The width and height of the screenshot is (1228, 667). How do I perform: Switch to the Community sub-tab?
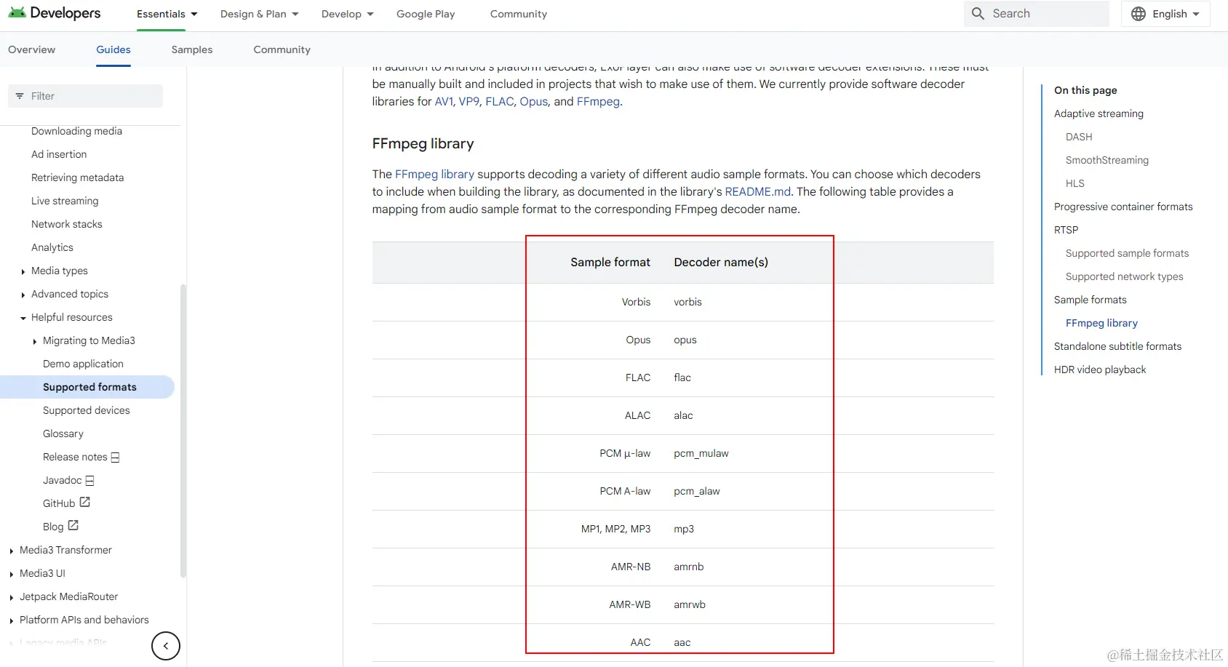tap(282, 49)
